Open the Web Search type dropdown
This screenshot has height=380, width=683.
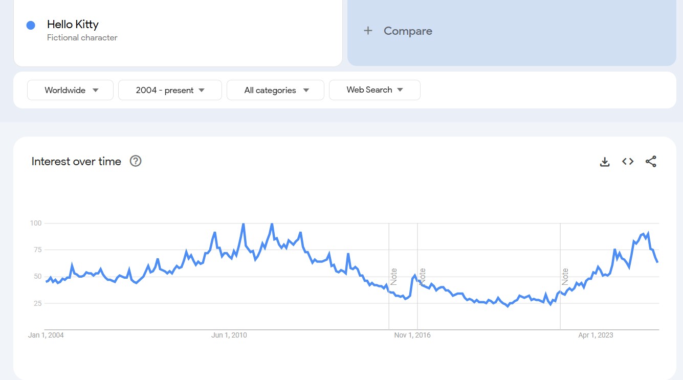pos(374,90)
